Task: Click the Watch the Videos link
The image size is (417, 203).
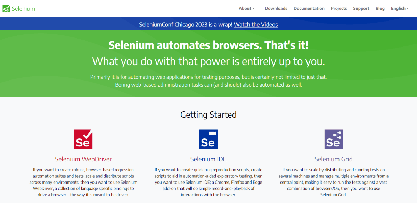Action: 256,24
